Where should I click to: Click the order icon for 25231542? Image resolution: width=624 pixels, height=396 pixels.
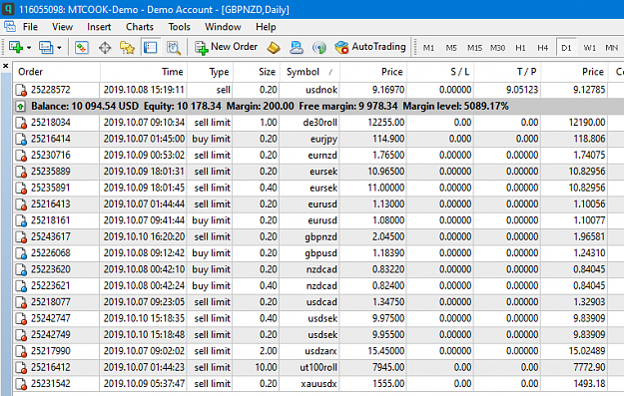[x=21, y=384]
